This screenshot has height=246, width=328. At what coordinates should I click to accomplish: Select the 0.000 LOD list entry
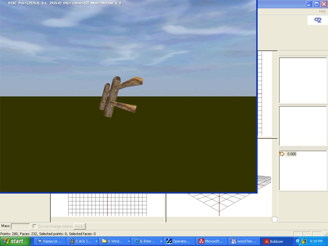click(292, 154)
